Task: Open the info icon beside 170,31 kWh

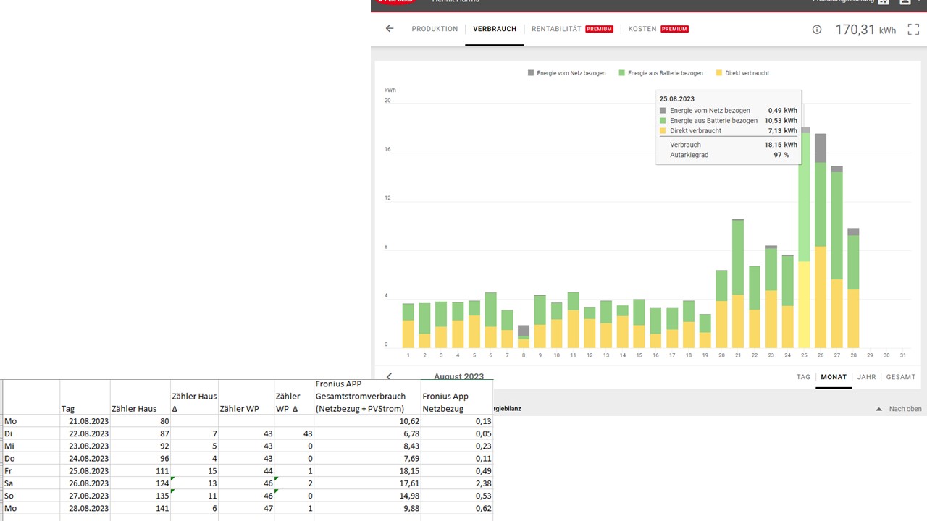Action: (817, 30)
